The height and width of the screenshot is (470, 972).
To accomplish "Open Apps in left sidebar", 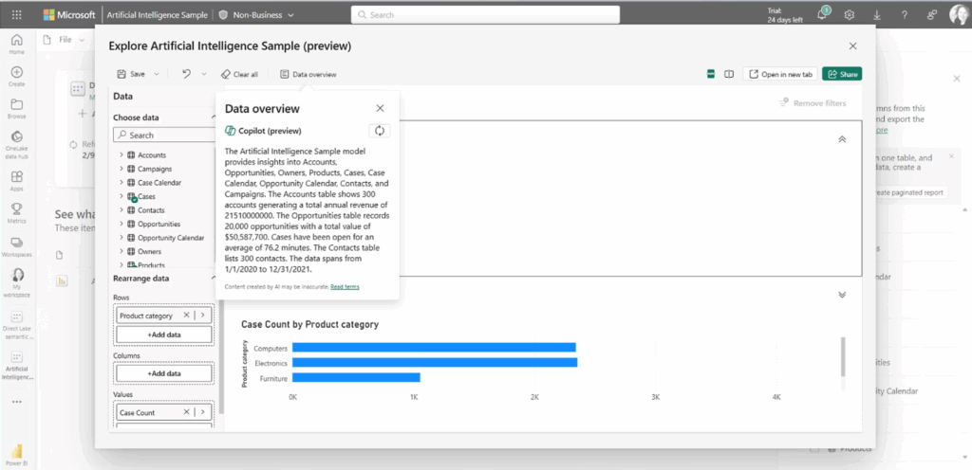I will point(17,181).
